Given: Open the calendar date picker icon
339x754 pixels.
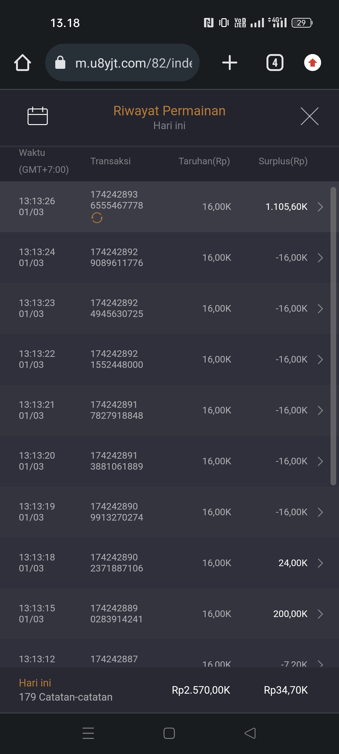Looking at the screenshot, I should 38,116.
